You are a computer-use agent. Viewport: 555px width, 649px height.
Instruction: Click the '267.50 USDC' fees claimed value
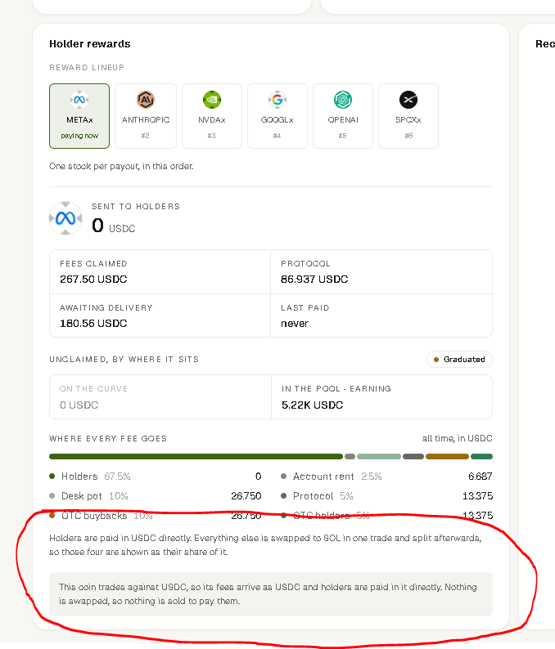93,280
